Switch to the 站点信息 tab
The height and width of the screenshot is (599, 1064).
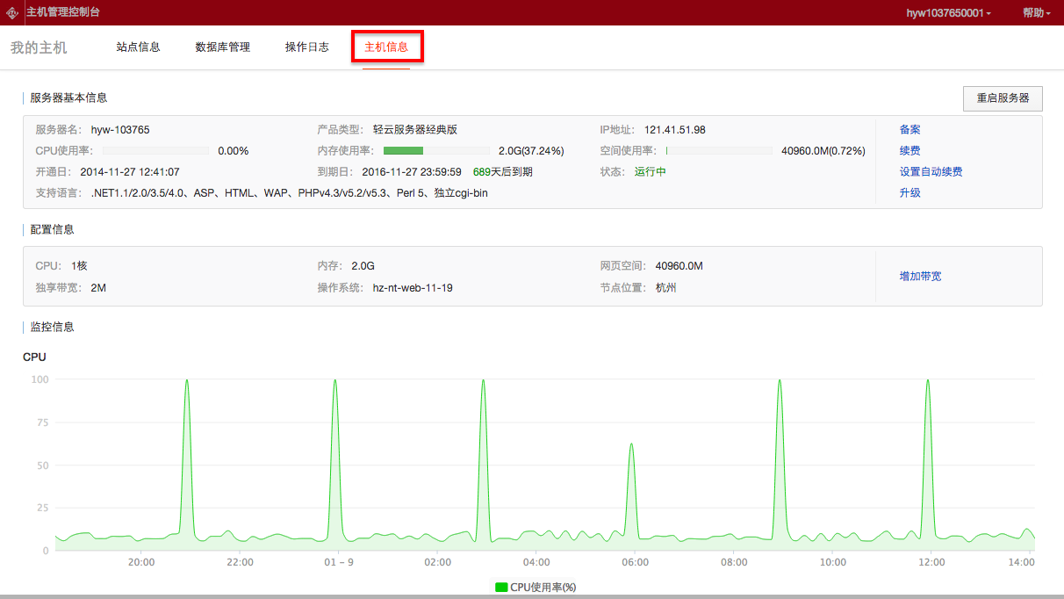coord(138,47)
